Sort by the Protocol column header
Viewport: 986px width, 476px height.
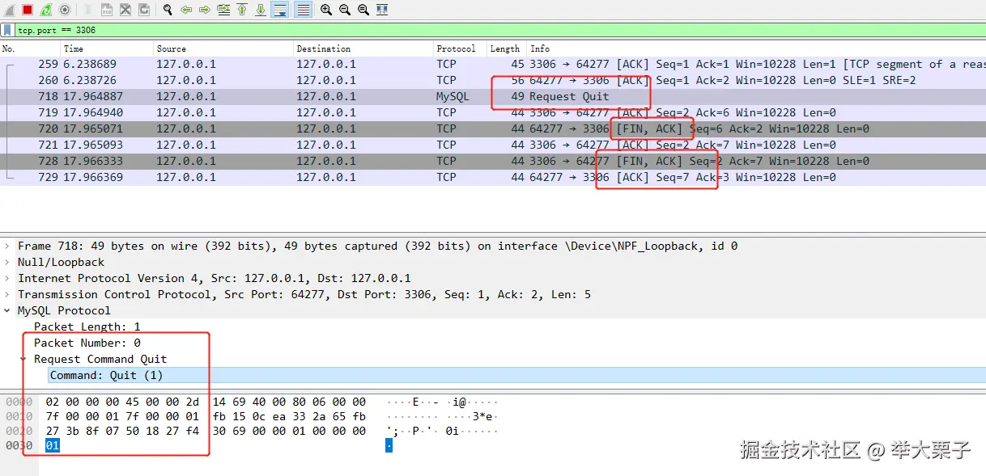point(460,48)
